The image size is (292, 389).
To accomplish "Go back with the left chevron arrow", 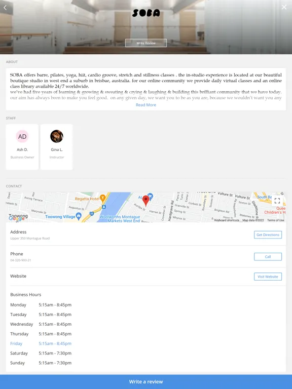I will point(5,8).
